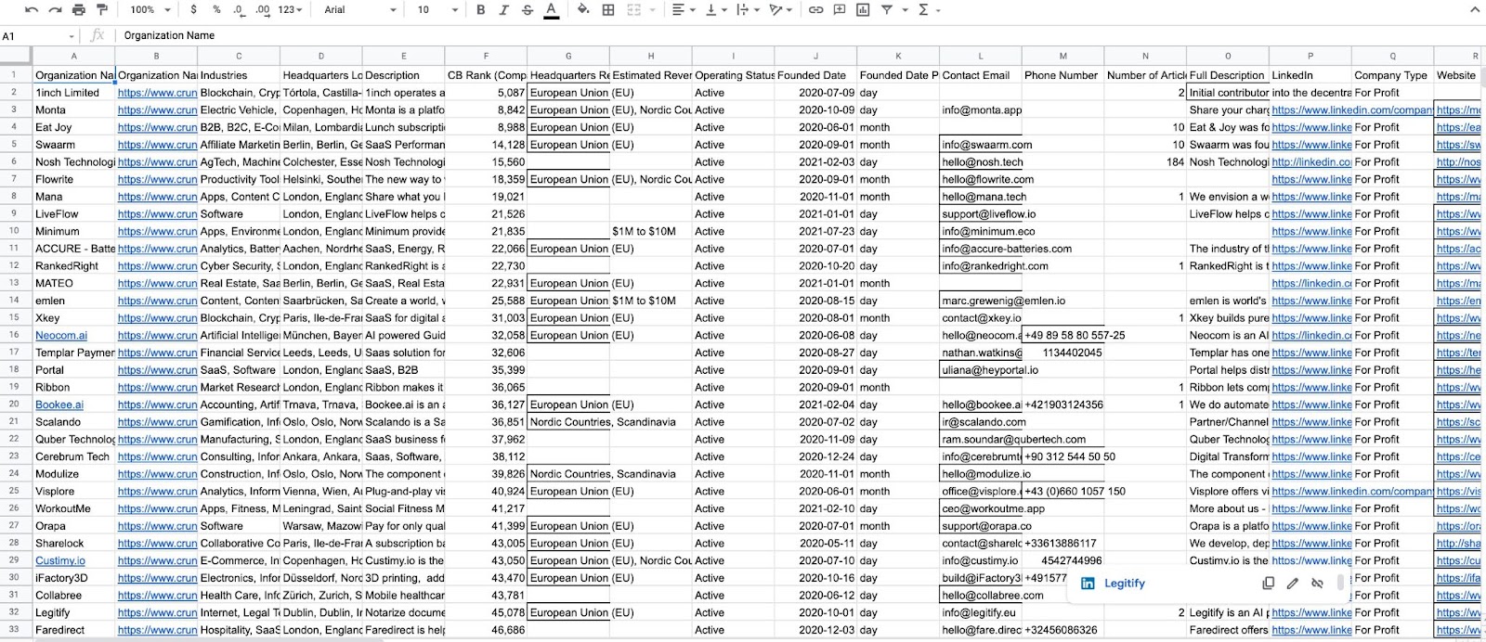Open the crunchbase URL in 1inch Limited row
Image resolution: width=1486 pixels, height=642 pixels.
click(157, 93)
